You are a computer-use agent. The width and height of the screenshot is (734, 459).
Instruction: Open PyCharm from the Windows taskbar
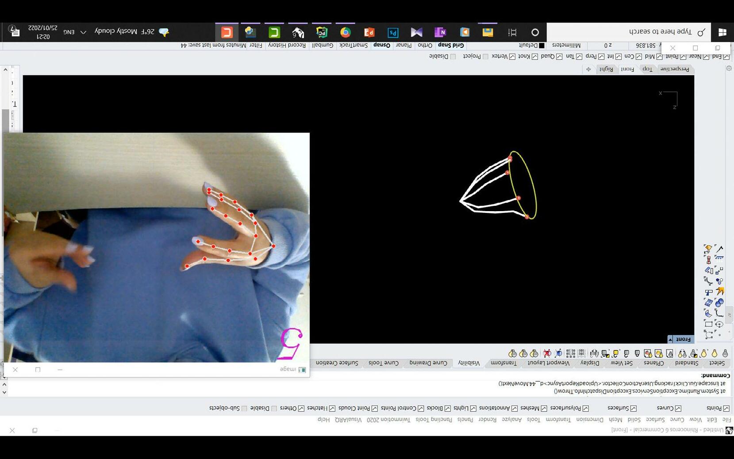[322, 32]
